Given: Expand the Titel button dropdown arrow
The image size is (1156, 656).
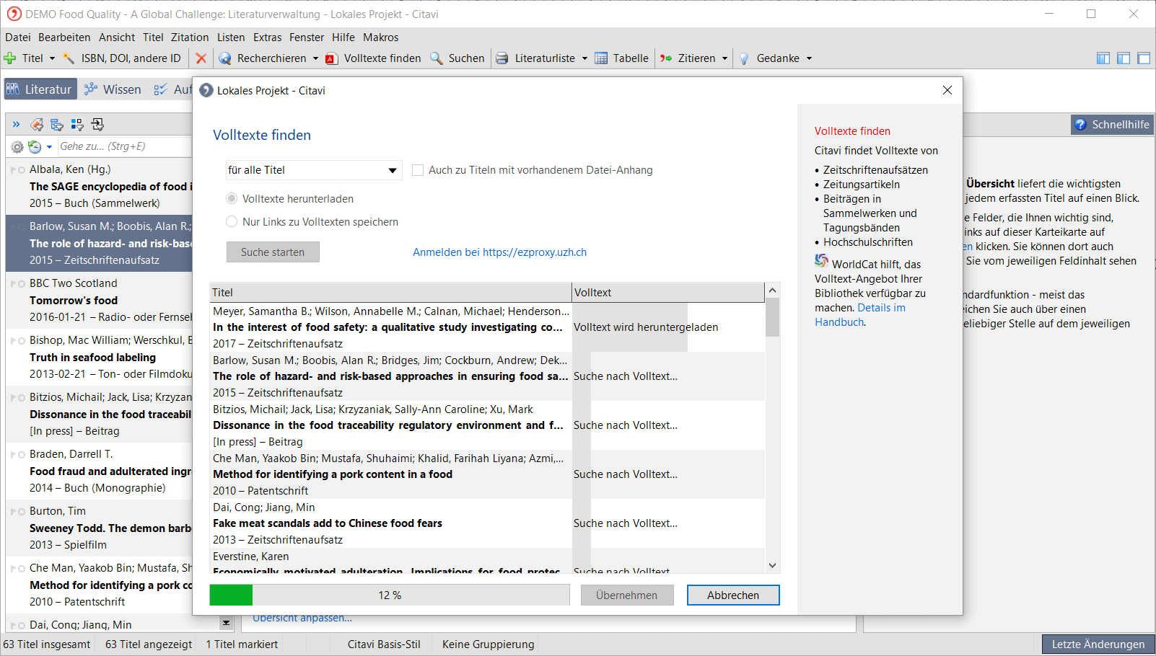Looking at the screenshot, I should [x=52, y=58].
